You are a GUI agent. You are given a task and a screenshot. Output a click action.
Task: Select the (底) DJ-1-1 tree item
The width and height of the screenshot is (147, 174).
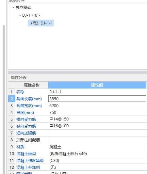point(41,23)
